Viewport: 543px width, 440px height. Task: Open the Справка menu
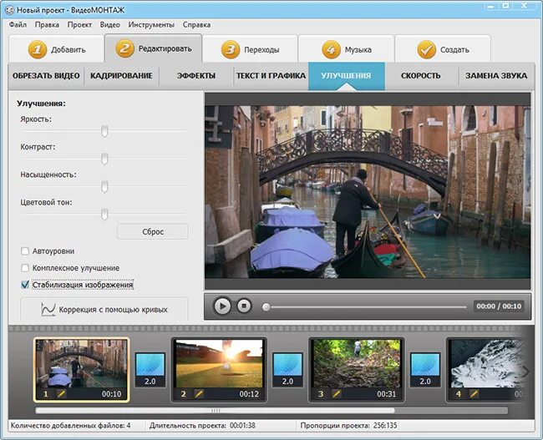point(196,25)
